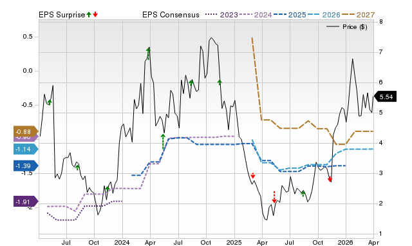Click the price line's early 2026 peak
The width and height of the screenshot is (412, 246).
pos(352,59)
